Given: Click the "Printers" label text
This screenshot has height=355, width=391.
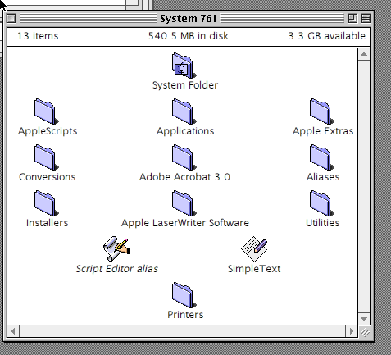Looking at the screenshot, I should [x=185, y=315].
